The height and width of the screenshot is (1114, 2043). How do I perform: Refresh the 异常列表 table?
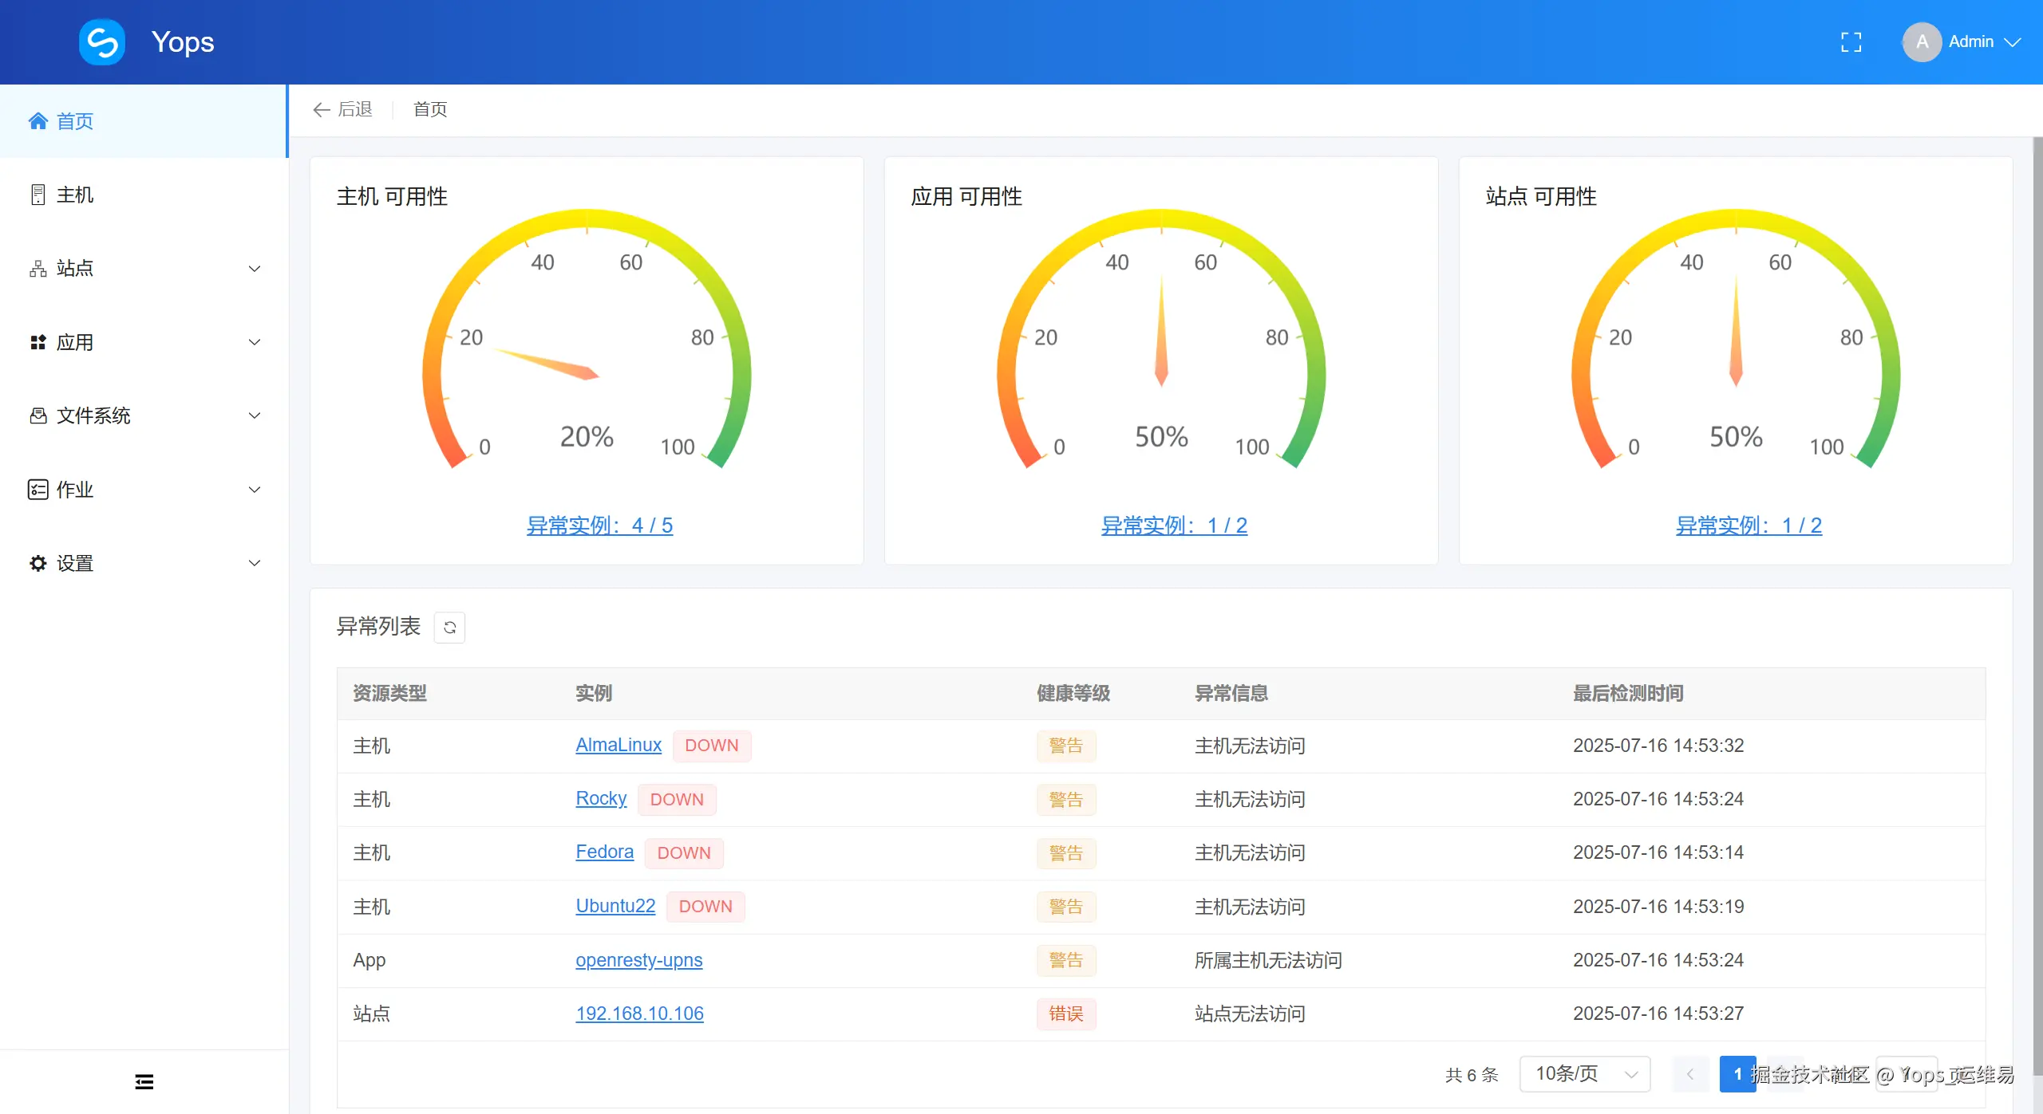click(x=449, y=628)
